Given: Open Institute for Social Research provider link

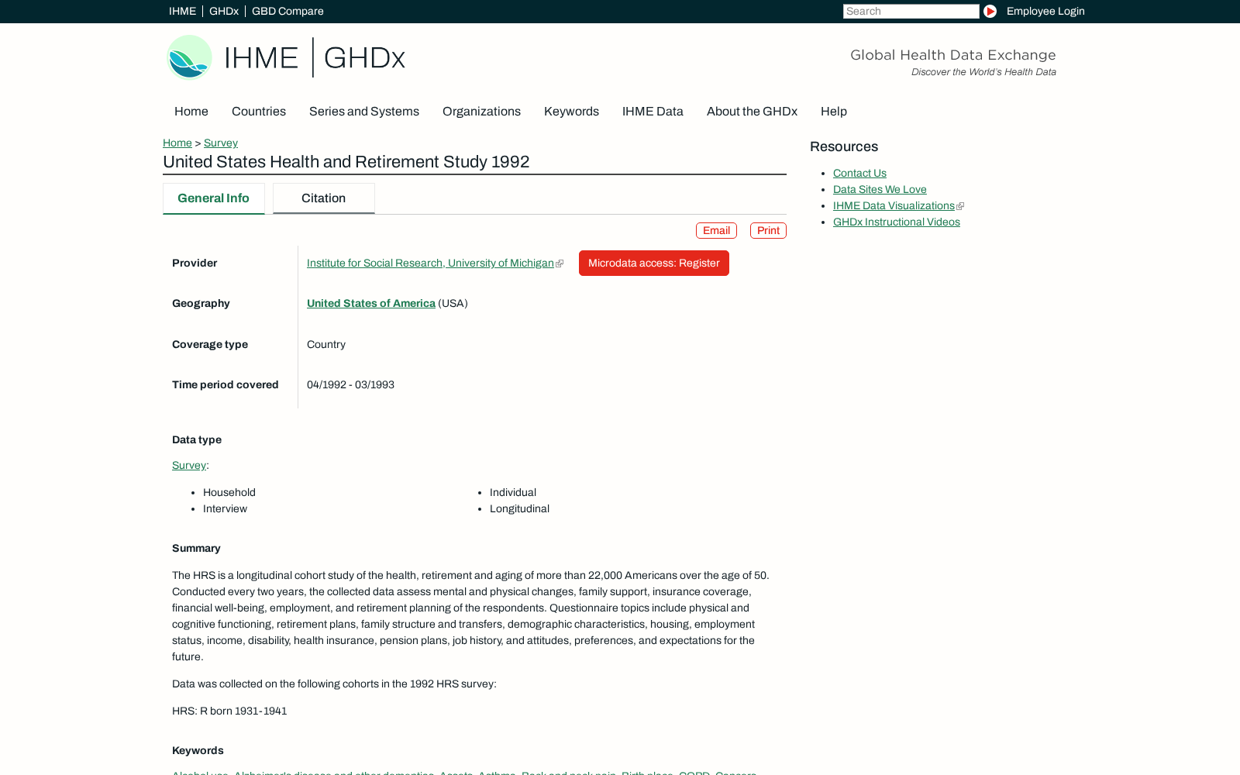Looking at the screenshot, I should pyautogui.click(x=430, y=263).
